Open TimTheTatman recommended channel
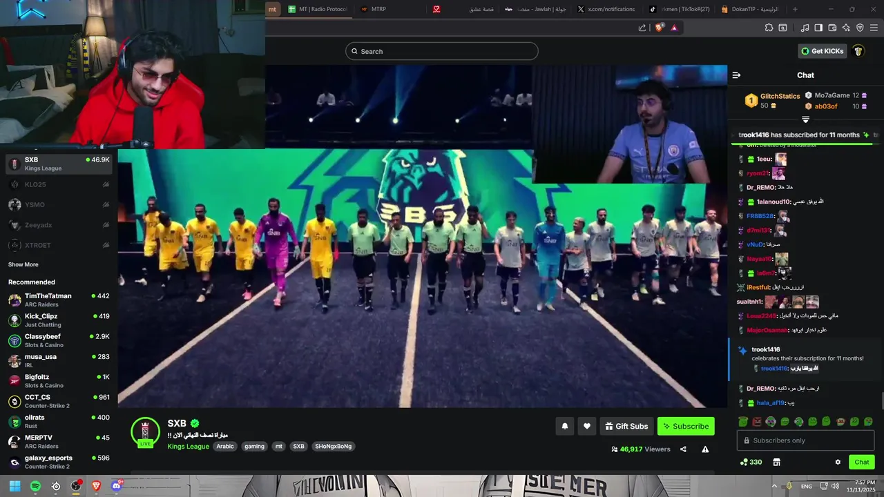 click(x=59, y=300)
